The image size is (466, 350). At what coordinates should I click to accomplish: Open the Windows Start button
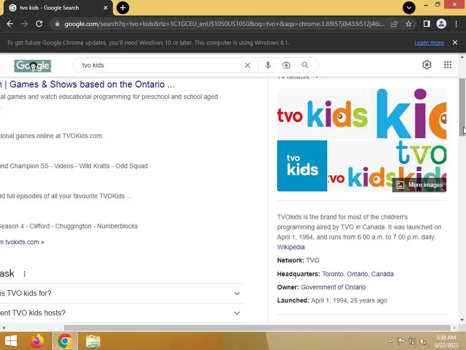pos(11,341)
